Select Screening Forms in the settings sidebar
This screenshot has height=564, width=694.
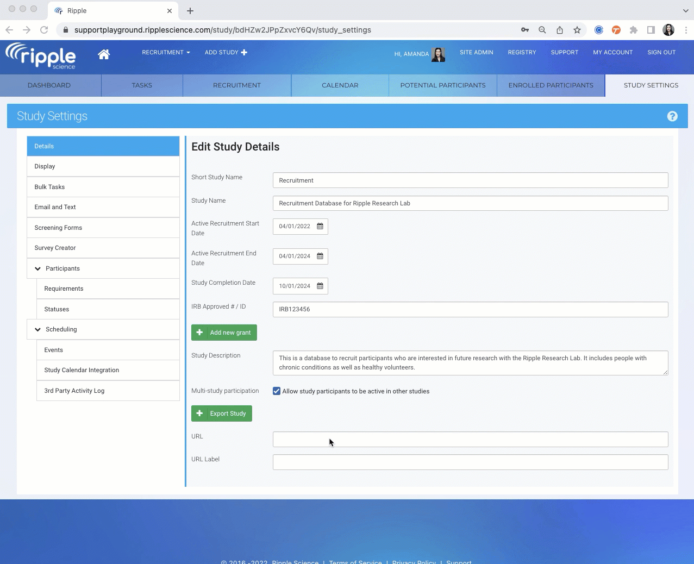pyautogui.click(x=58, y=228)
